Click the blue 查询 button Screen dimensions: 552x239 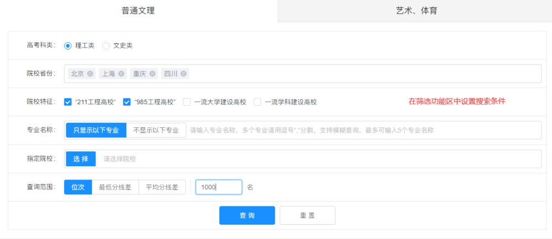[247, 215]
